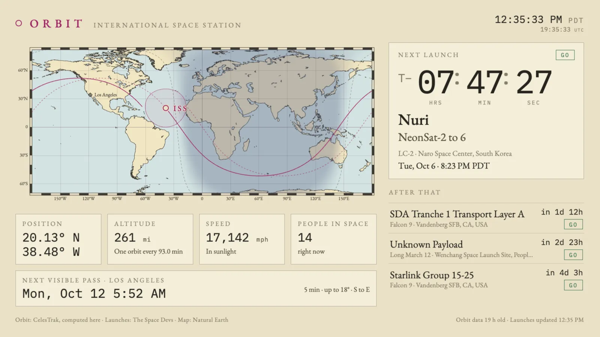The width and height of the screenshot is (600, 337).
Task: Click 'One orbit every 93.0 min' text
Action: [x=148, y=252]
